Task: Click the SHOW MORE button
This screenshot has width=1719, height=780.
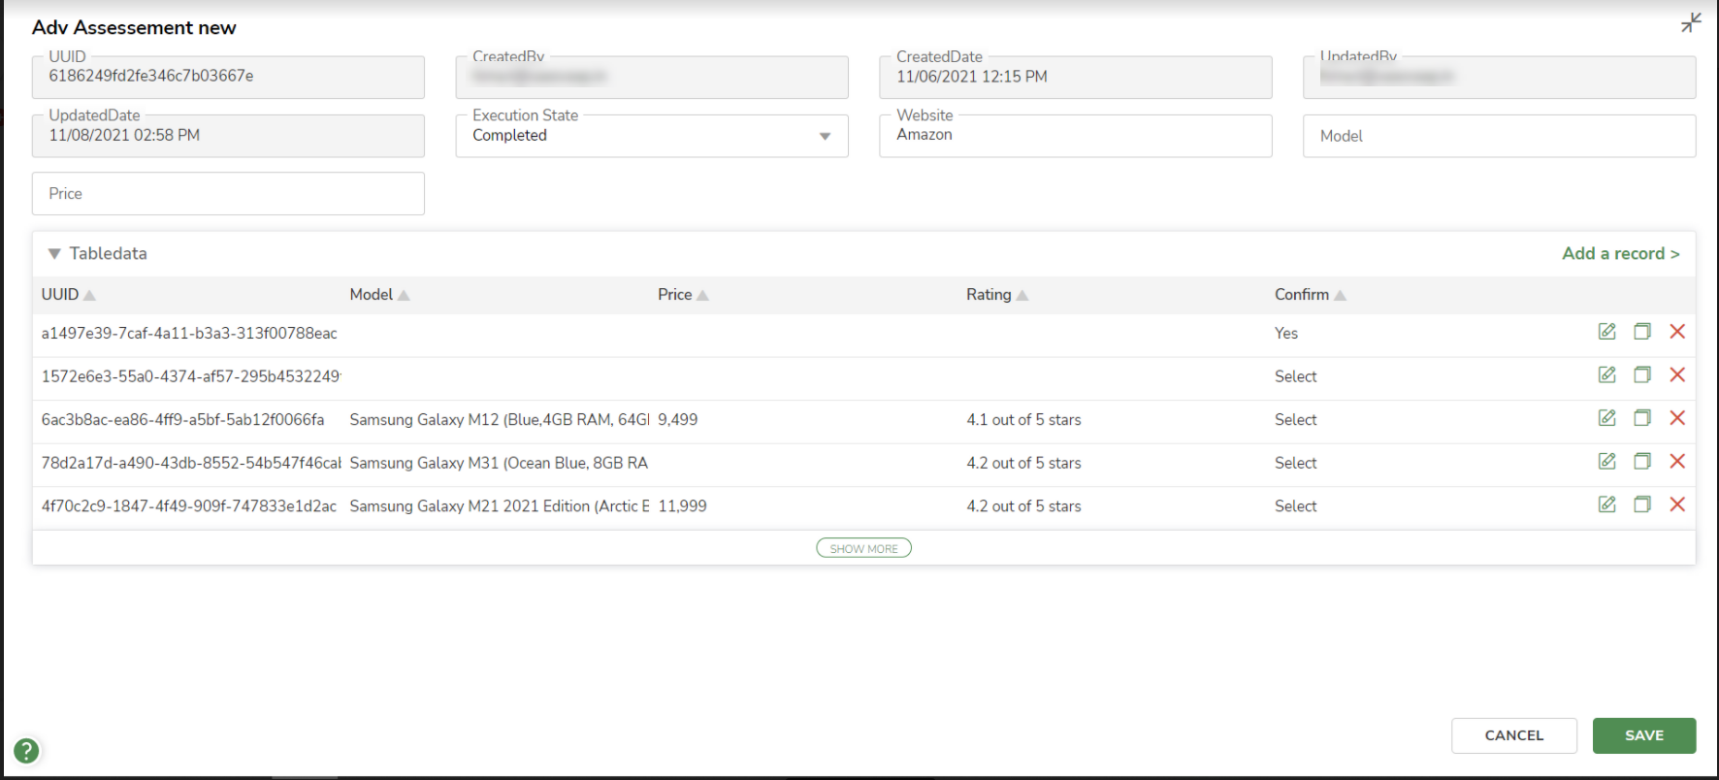Action: [x=863, y=548]
